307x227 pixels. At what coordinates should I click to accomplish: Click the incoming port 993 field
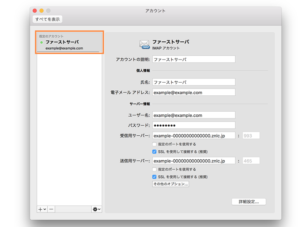(251, 136)
